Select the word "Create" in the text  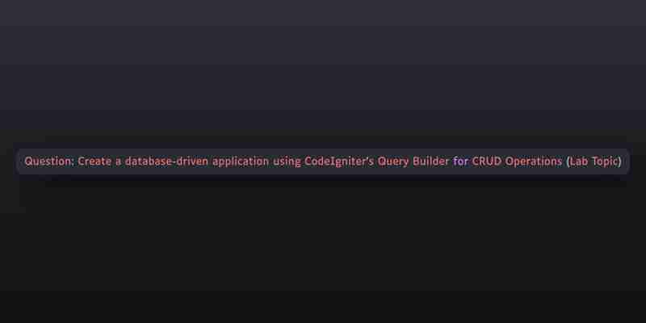click(94, 161)
